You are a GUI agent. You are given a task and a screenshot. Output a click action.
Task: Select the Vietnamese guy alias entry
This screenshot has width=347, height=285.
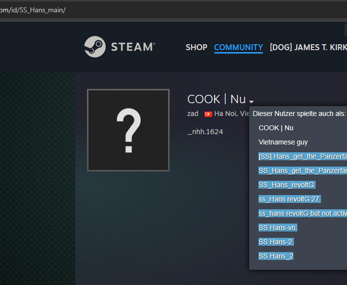[x=283, y=142]
